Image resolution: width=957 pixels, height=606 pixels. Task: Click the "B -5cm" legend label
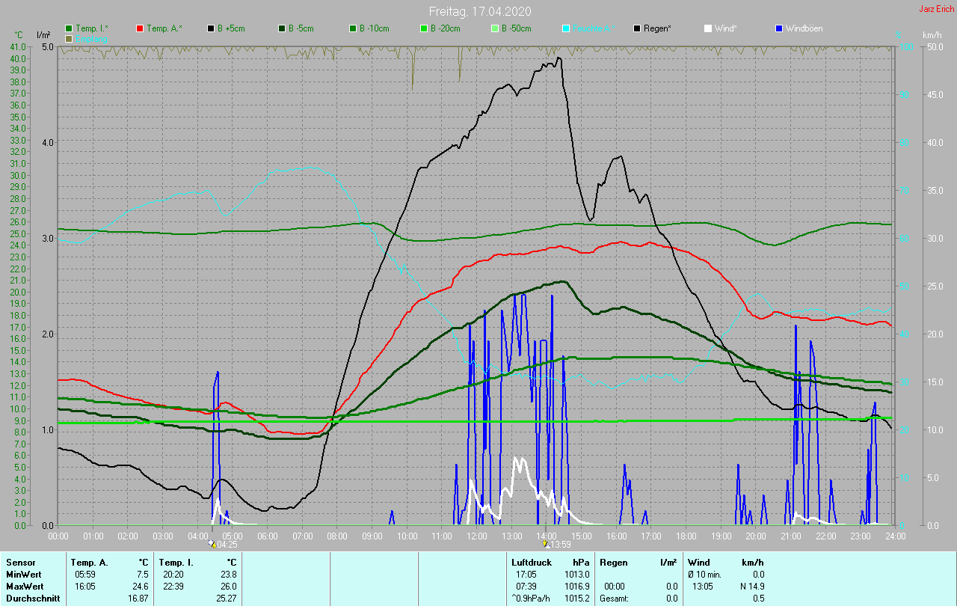tap(301, 28)
